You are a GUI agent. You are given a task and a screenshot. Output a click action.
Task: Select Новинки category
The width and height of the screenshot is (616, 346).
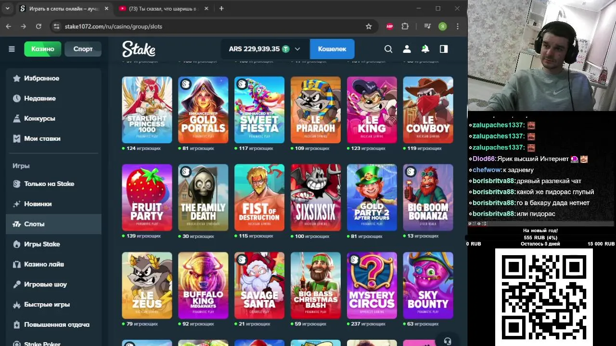[x=53, y=204]
